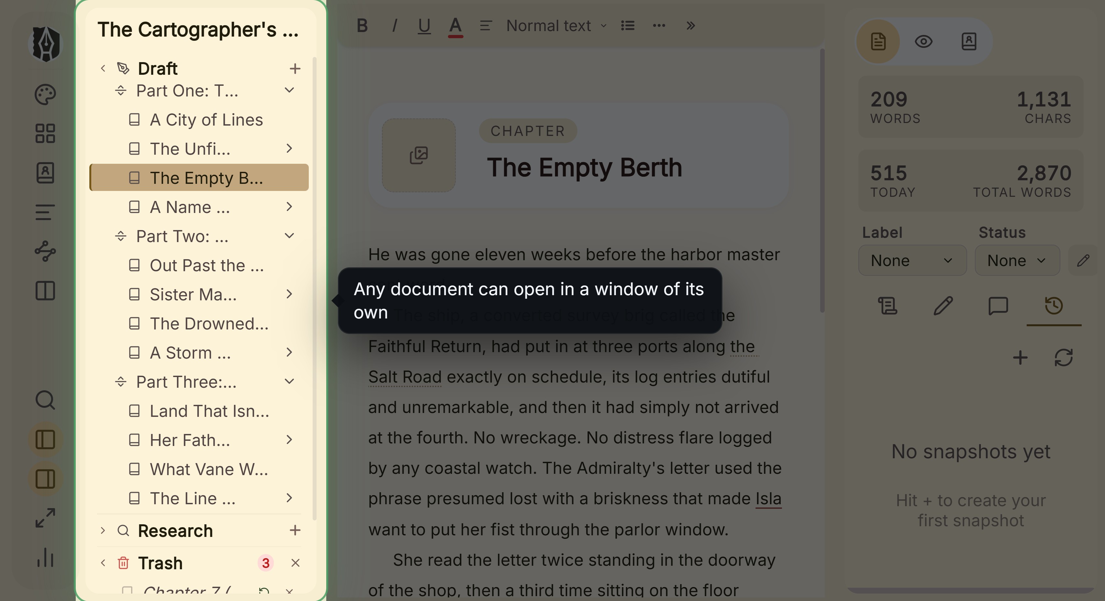The height and width of the screenshot is (601, 1105).
Task: Expand A Storm ... chapter chevron
Action: pos(290,353)
